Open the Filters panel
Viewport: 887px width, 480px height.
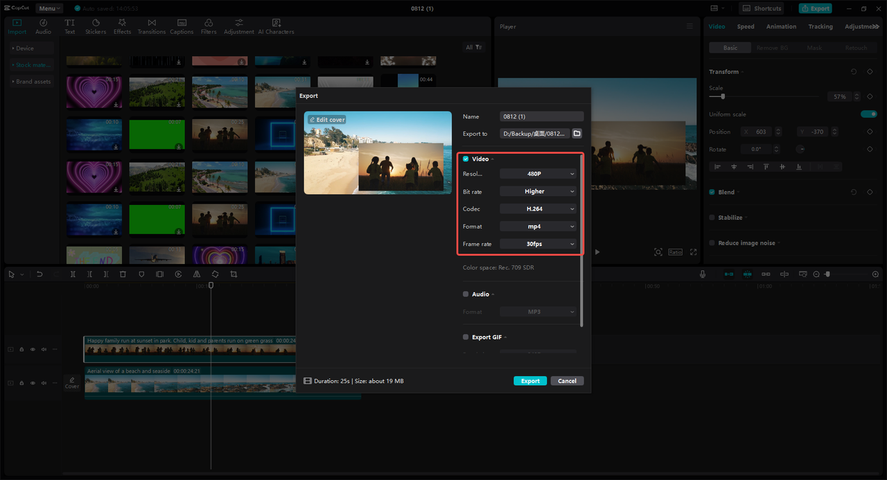[209, 27]
